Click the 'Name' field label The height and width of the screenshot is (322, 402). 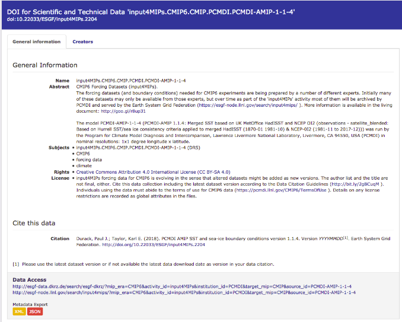pyautogui.click(x=63, y=81)
